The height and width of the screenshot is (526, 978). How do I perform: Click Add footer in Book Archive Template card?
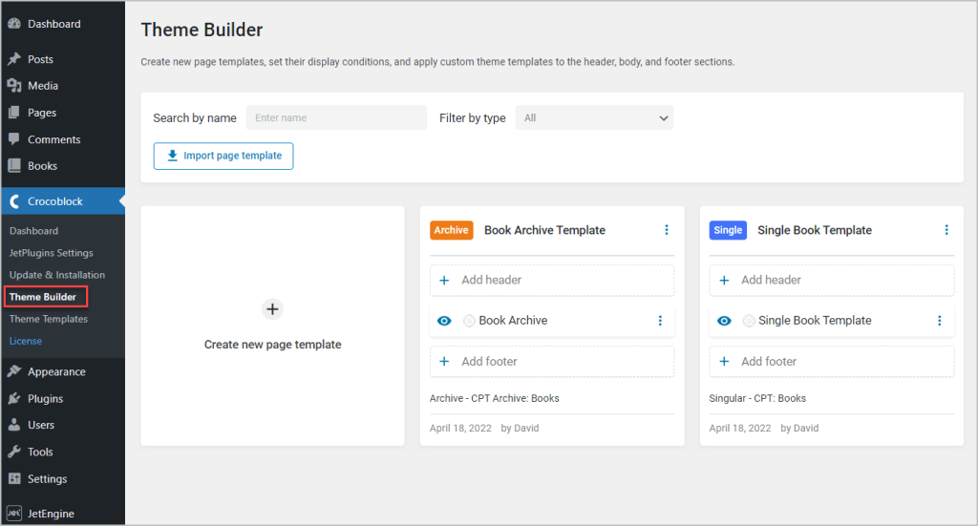point(552,362)
